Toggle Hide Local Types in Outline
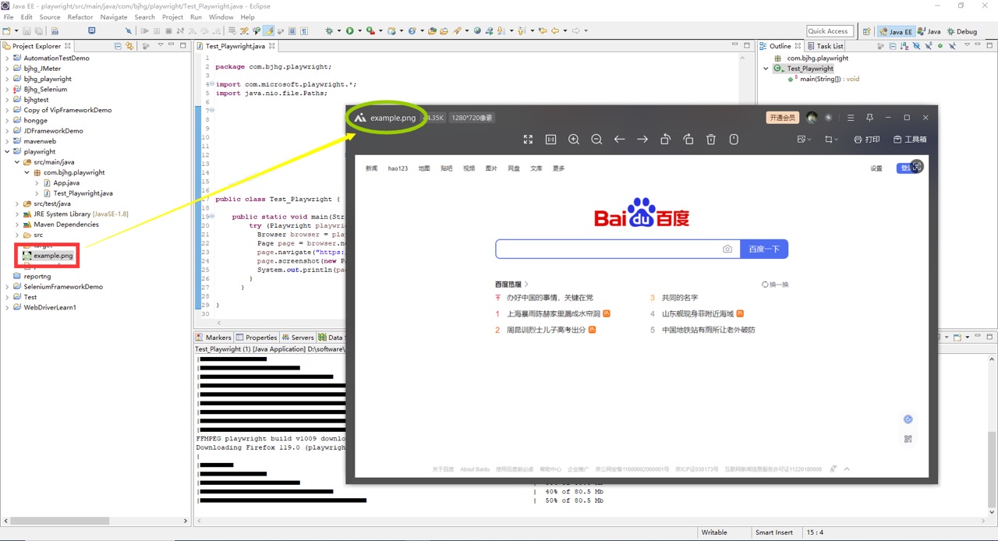This screenshot has height=541, width=998. tap(952, 46)
